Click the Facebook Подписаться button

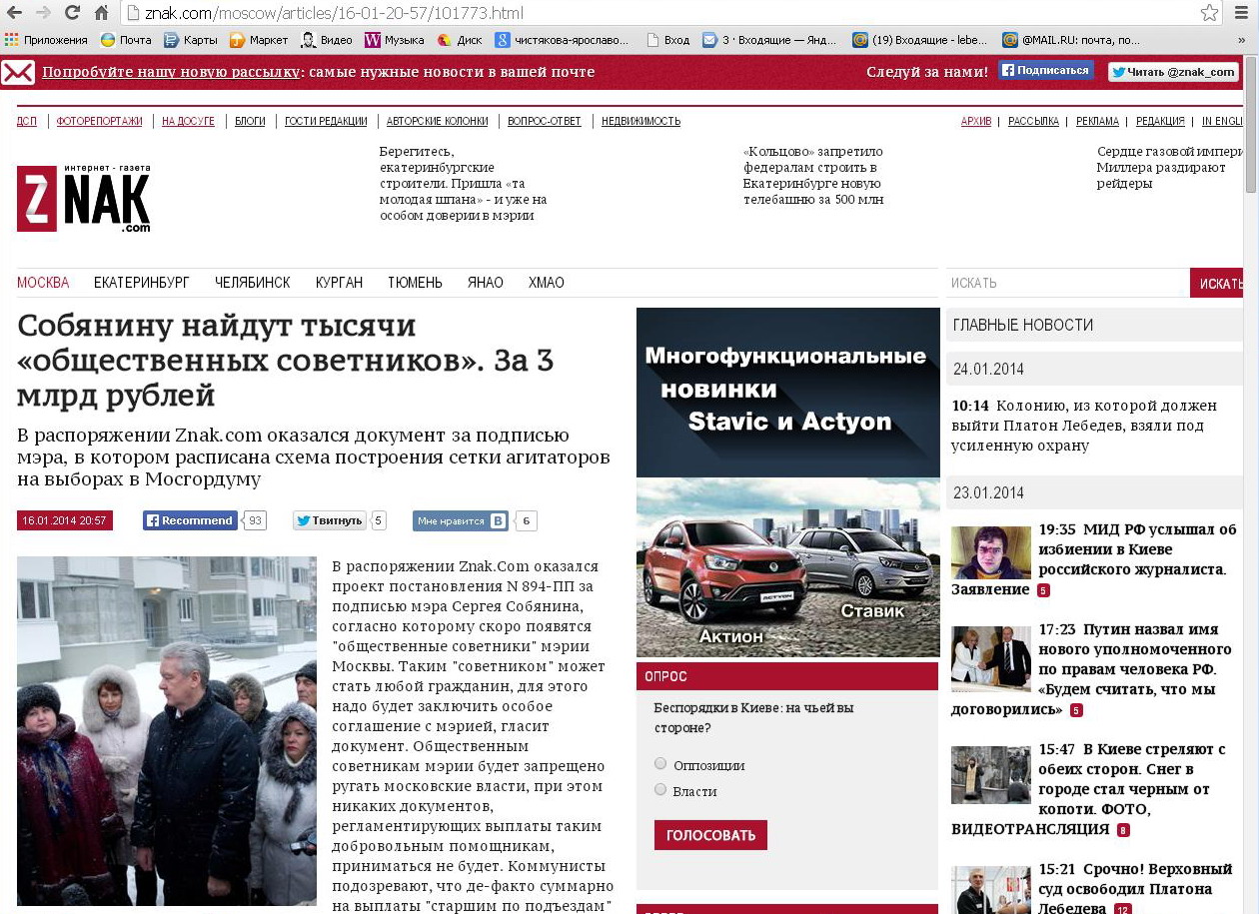click(x=1046, y=71)
